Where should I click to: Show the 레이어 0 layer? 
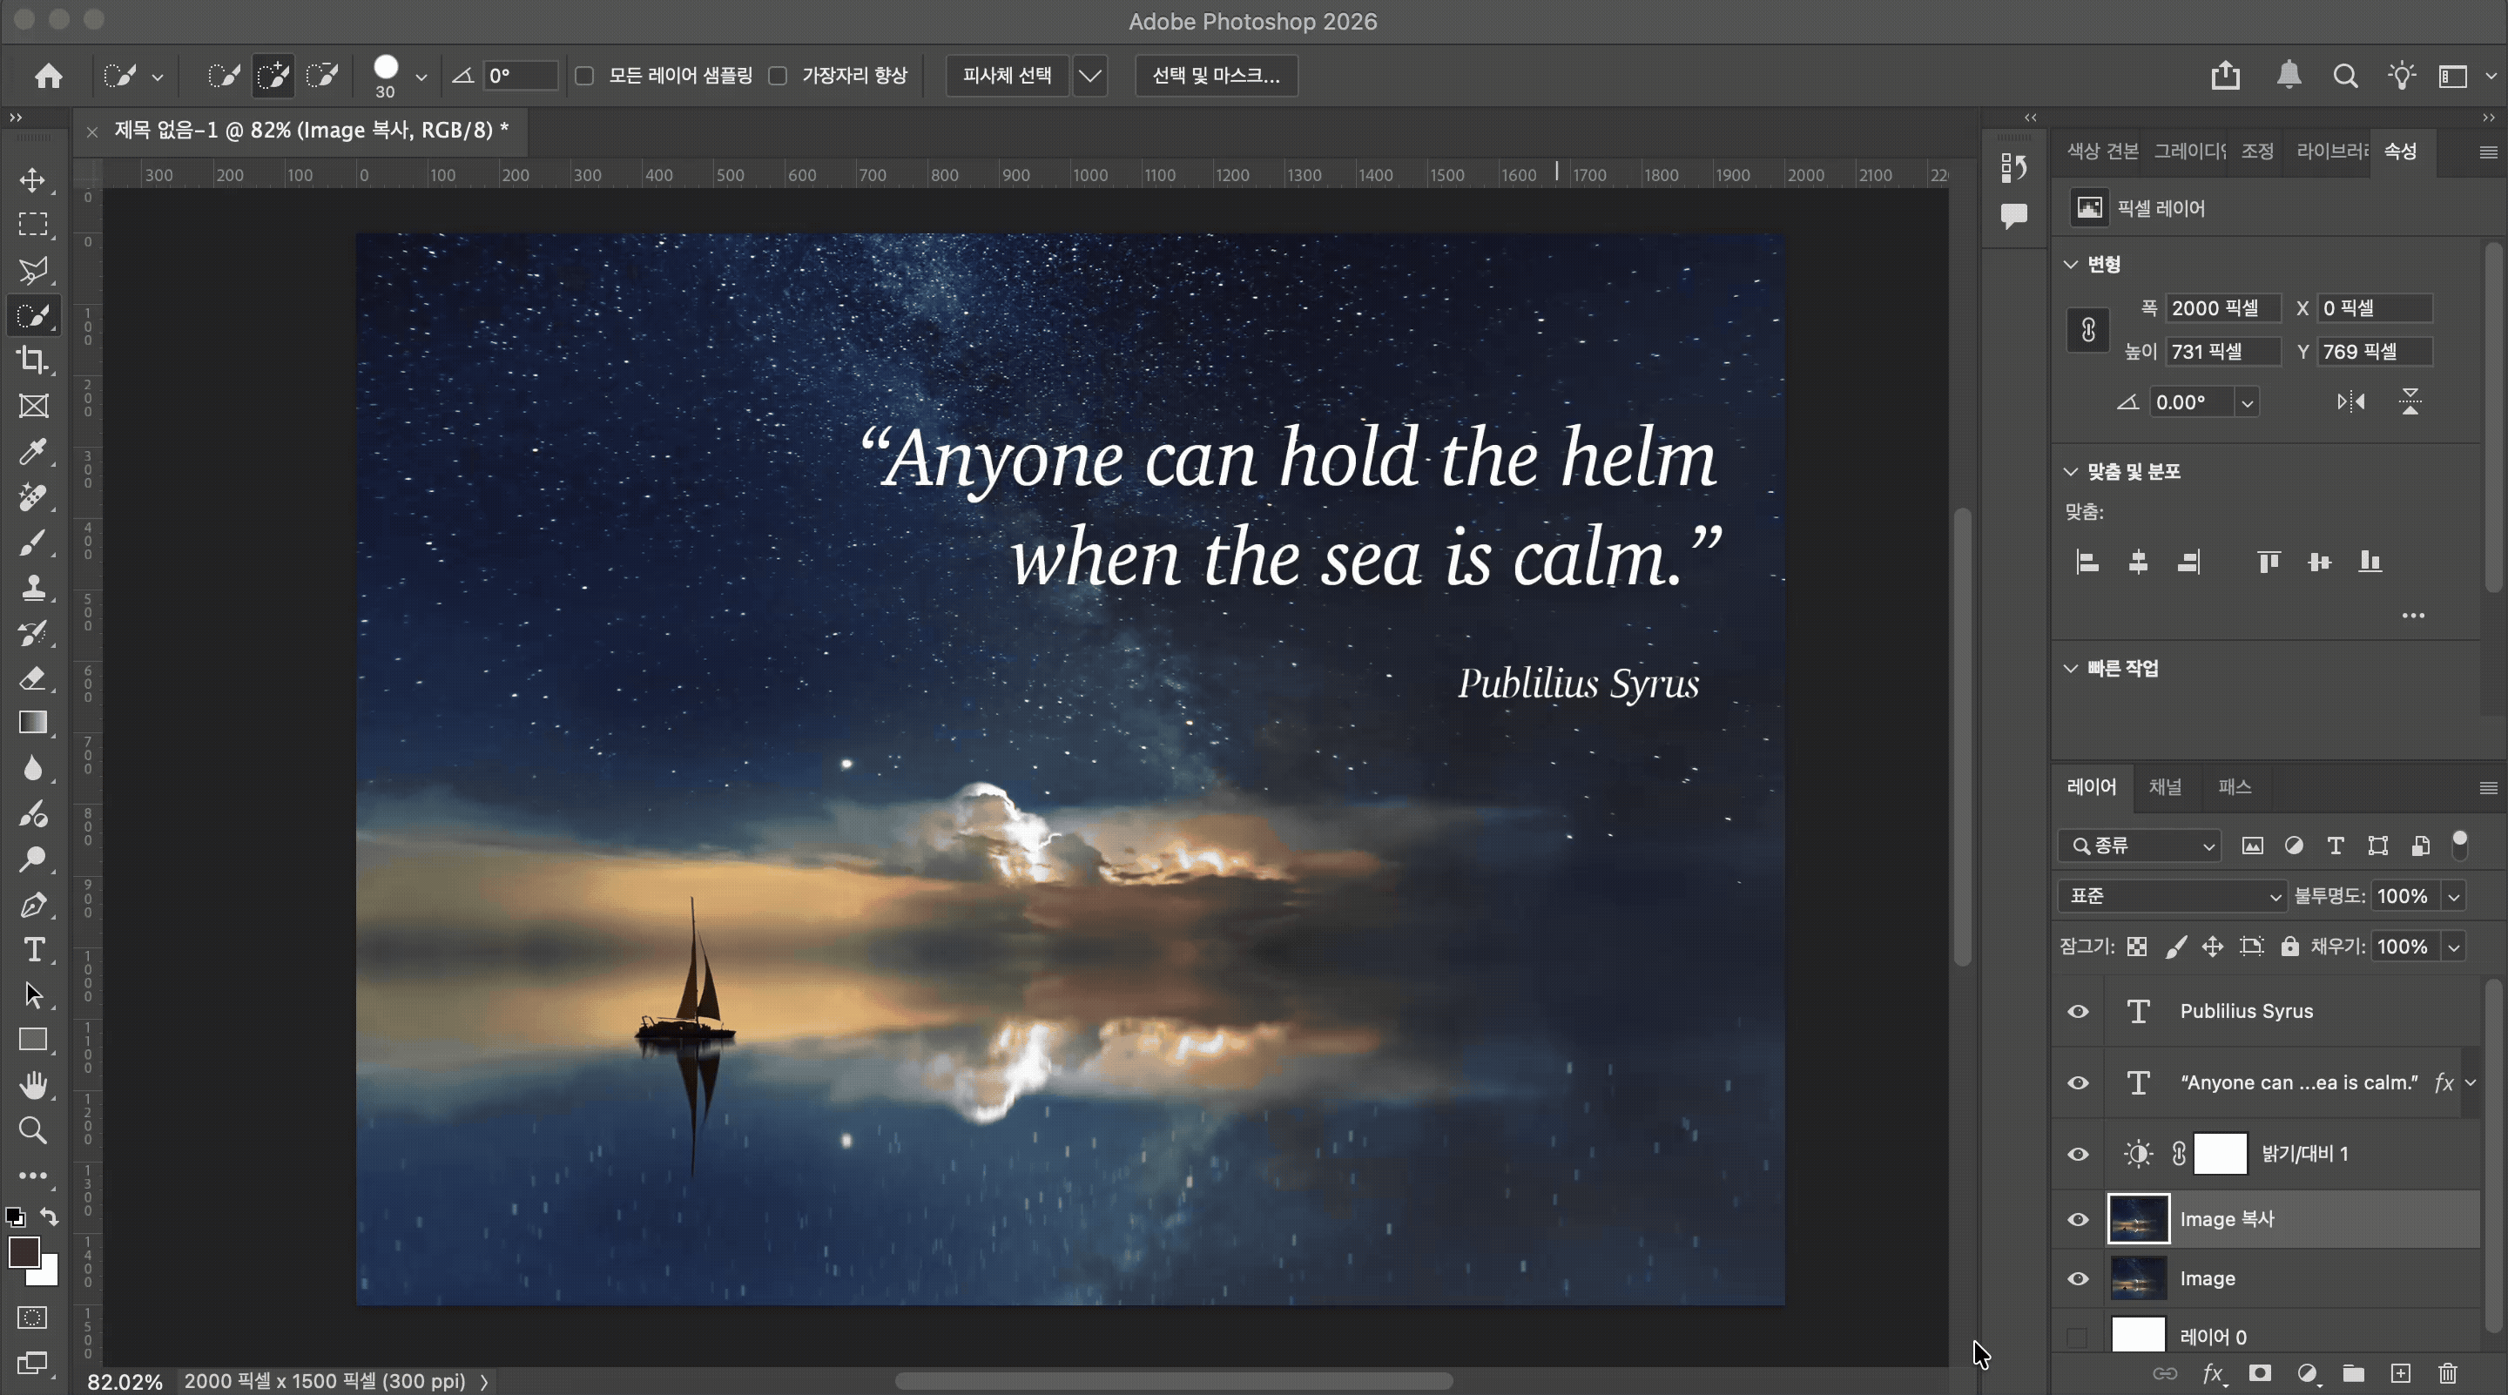point(2078,1338)
